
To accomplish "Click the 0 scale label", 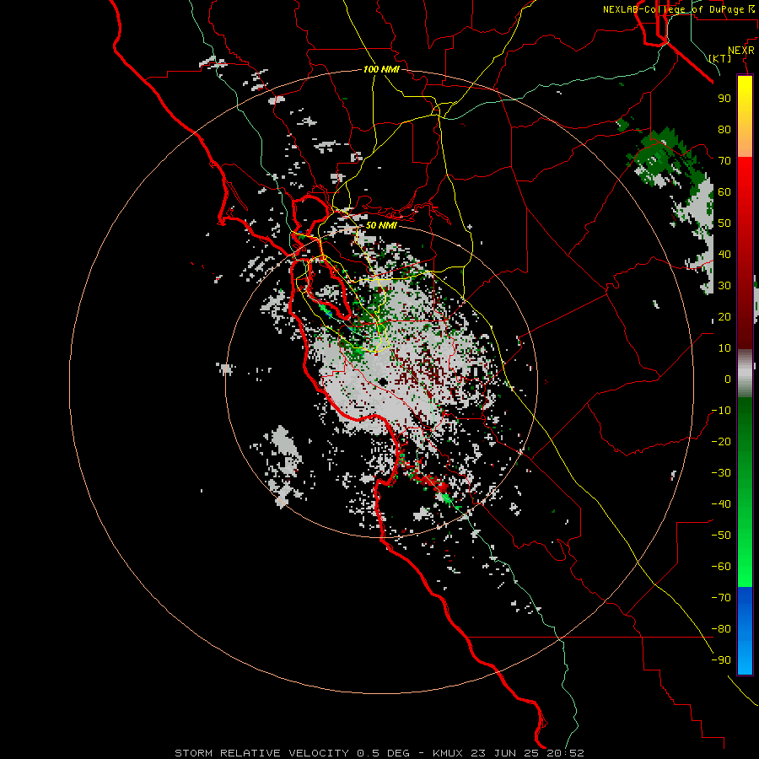I will click(x=728, y=379).
